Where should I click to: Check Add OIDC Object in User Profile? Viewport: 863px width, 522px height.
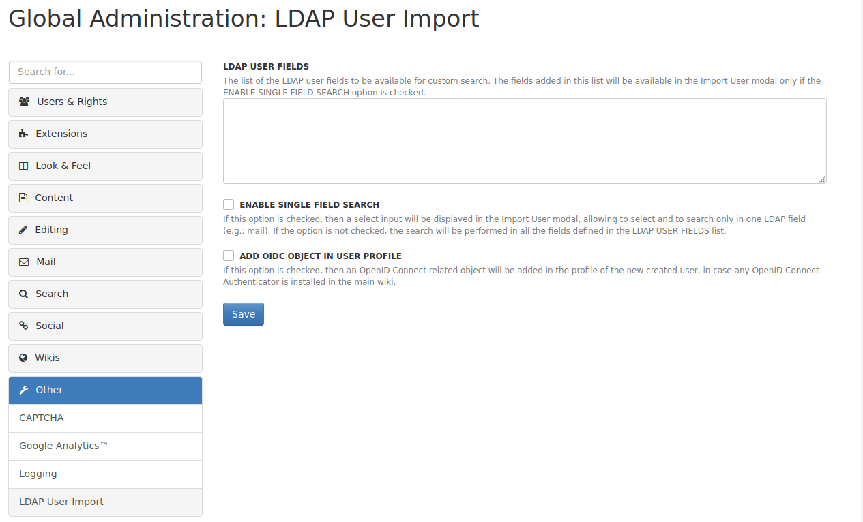pyautogui.click(x=229, y=256)
